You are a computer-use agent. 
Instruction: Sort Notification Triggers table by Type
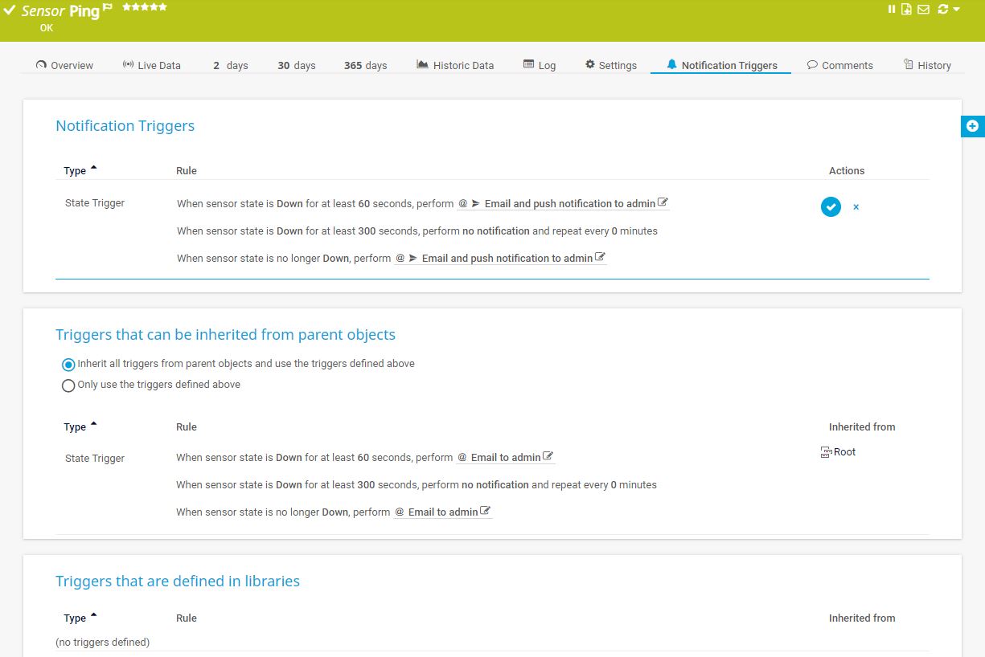pyautogui.click(x=75, y=171)
